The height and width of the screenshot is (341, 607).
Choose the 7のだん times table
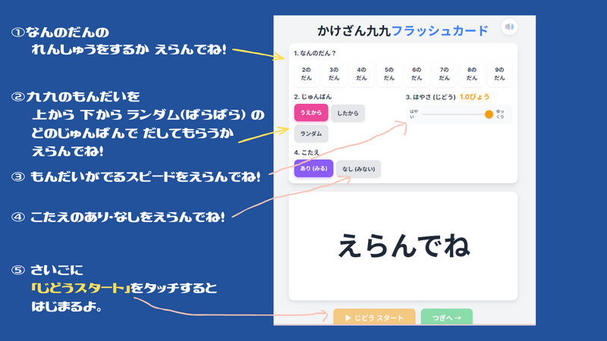[444, 74]
